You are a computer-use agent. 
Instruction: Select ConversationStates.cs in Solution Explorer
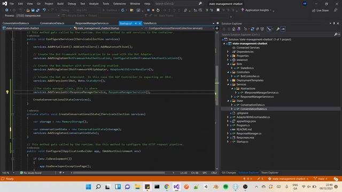(253, 109)
